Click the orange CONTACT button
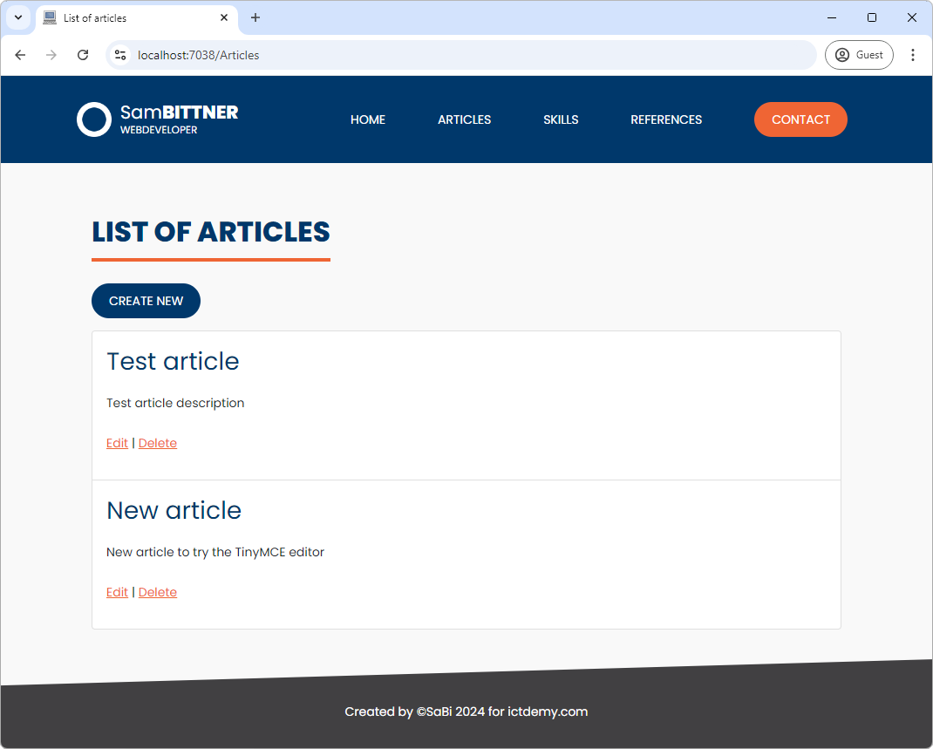Screen dimensions: 933x749 click(x=800, y=119)
